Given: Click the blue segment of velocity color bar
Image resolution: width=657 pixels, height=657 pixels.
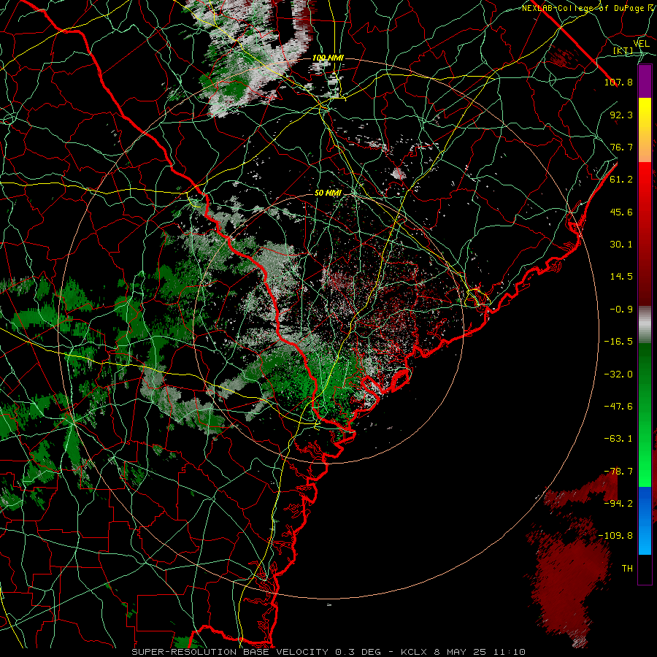Looking at the screenshot, I should 645,520.
